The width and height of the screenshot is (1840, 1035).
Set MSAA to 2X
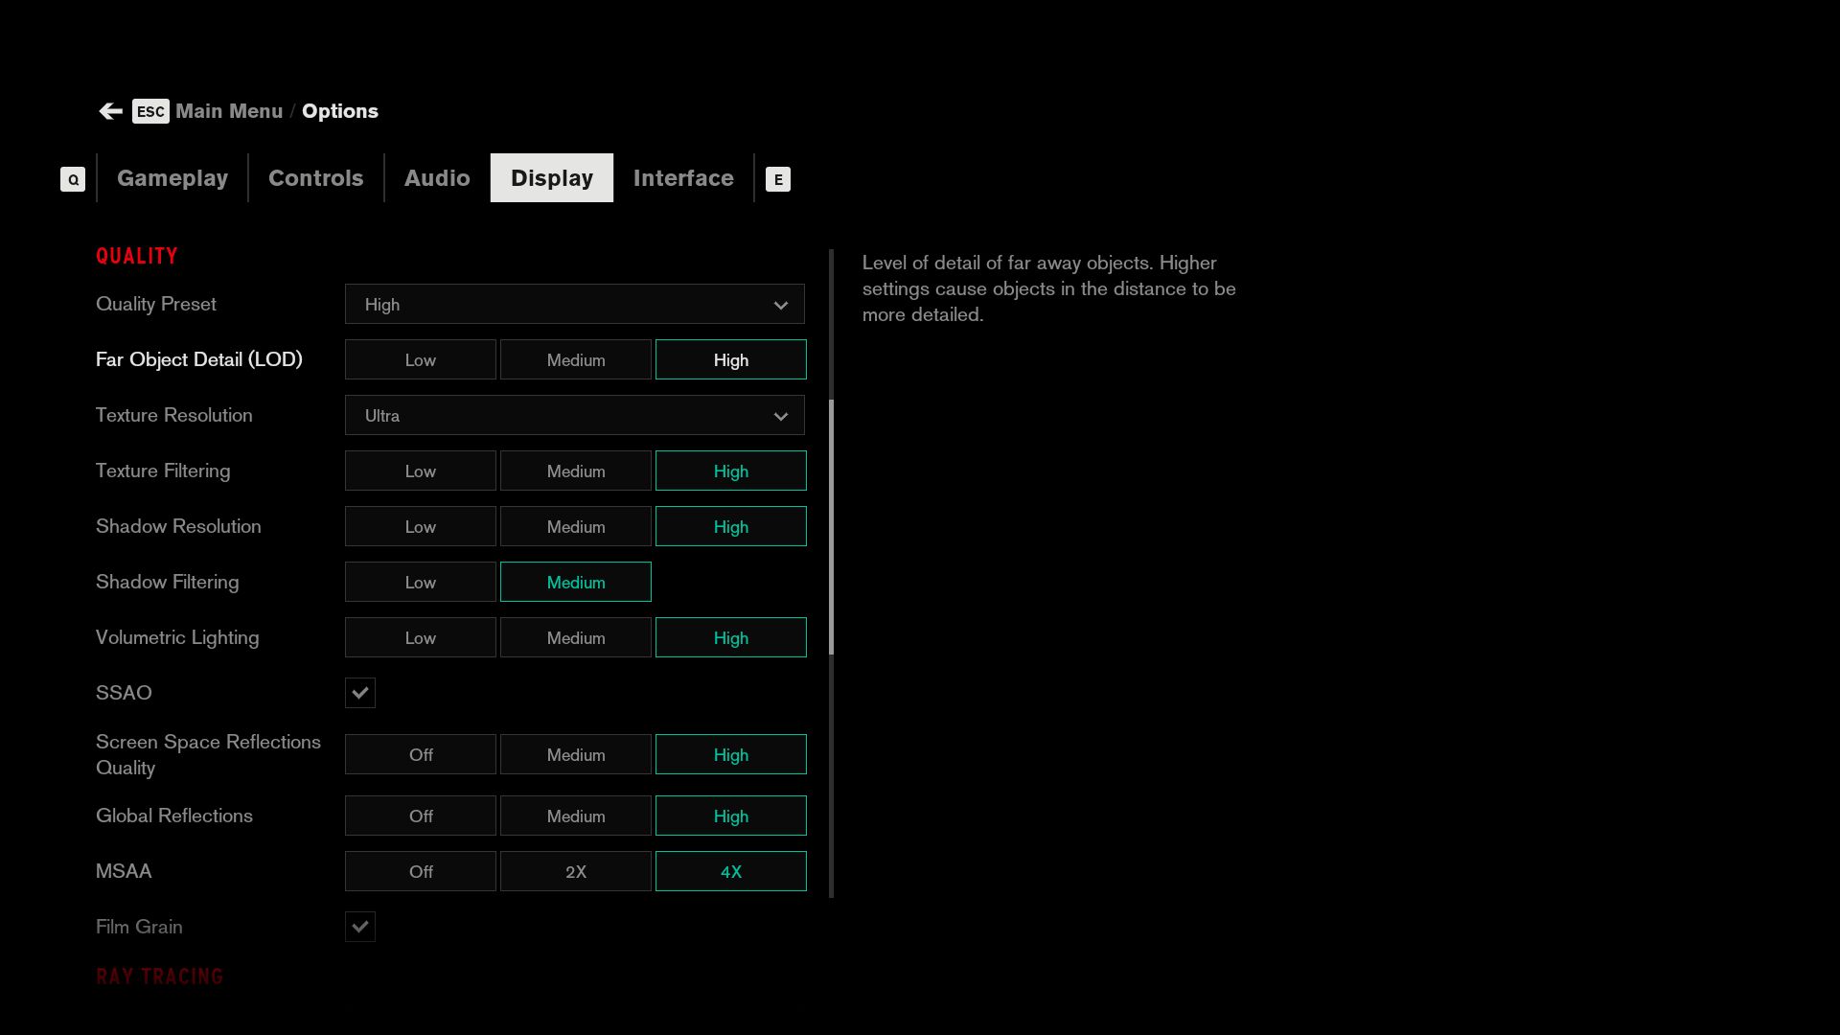575,872
